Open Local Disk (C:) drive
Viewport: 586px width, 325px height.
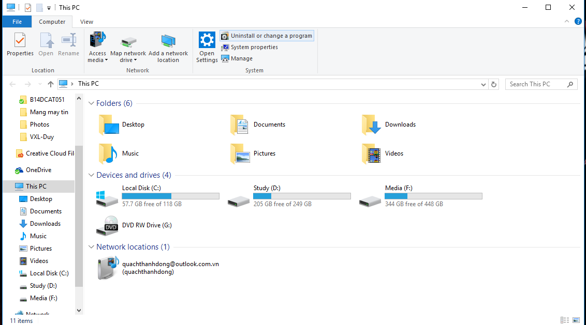click(107, 197)
